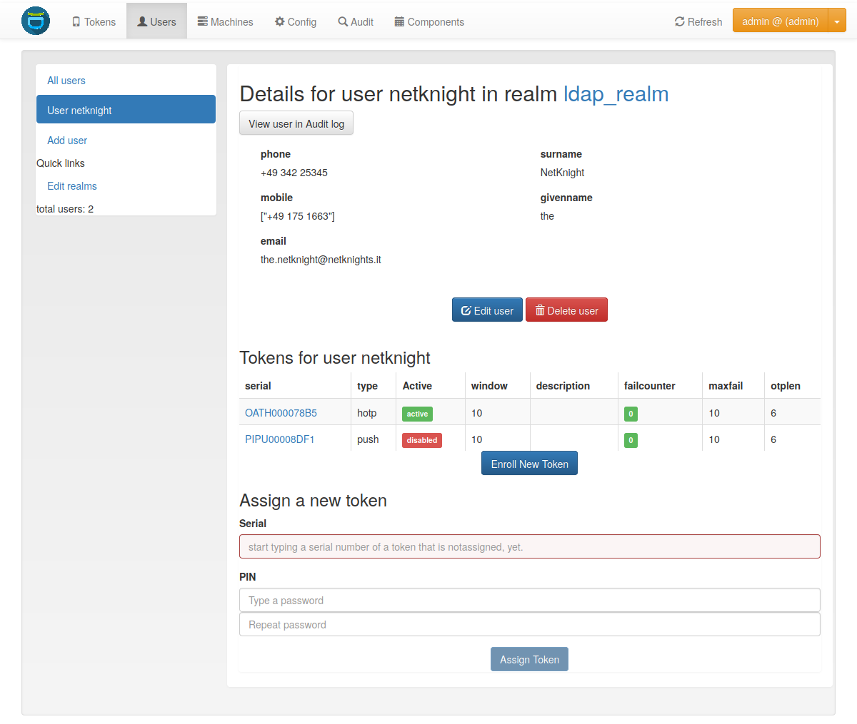Open token PIPU00008DF1
The height and width of the screenshot is (724, 857).
click(280, 439)
